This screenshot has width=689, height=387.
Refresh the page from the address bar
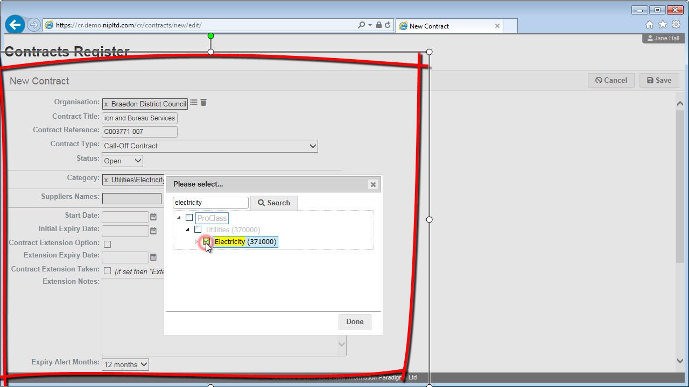click(x=388, y=25)
